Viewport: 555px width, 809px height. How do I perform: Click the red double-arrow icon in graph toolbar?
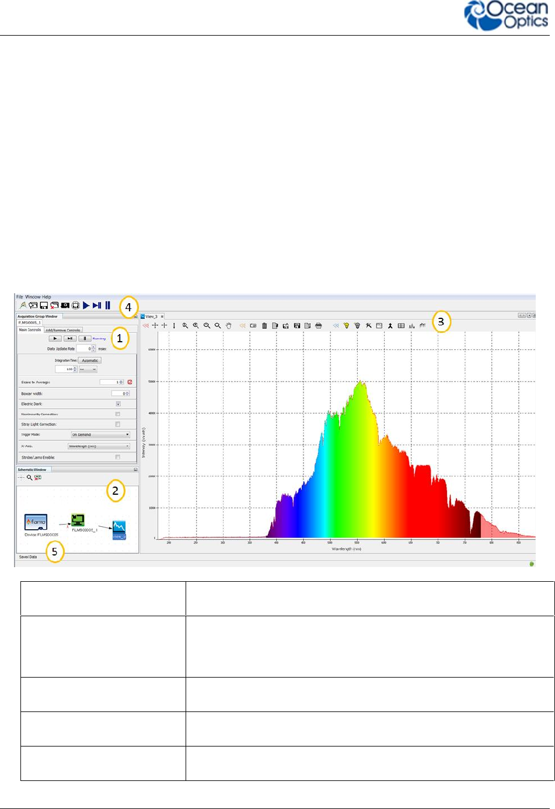coord(145,325)
